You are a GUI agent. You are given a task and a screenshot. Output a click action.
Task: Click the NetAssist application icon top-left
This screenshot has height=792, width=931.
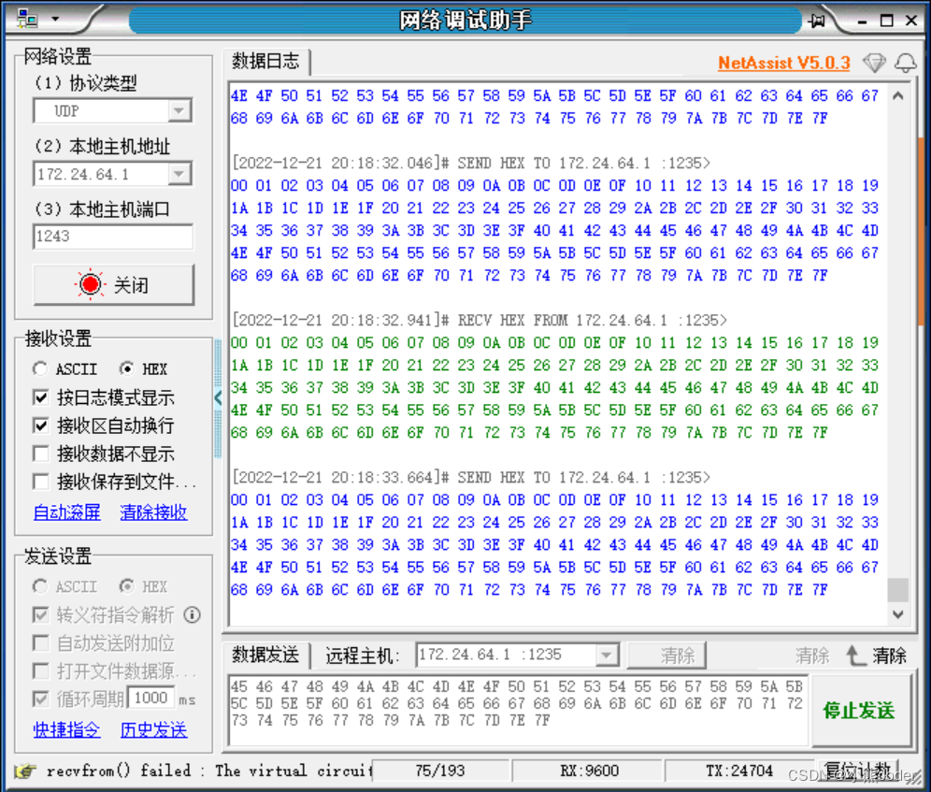pos(26,16)
